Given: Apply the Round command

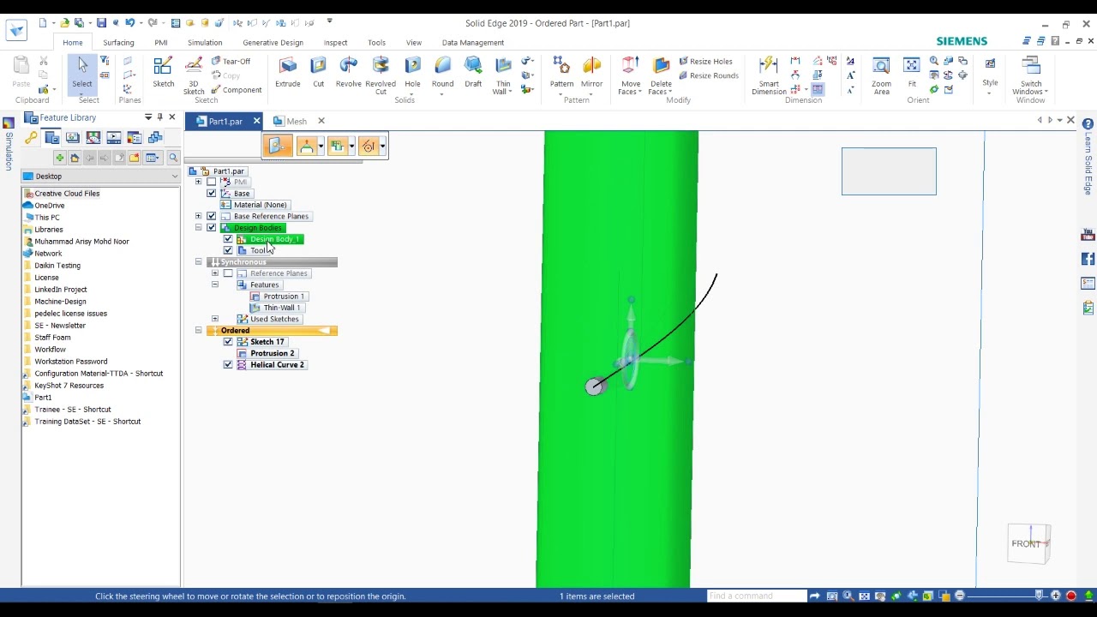Looking at the screenshot, I should 442,75.
